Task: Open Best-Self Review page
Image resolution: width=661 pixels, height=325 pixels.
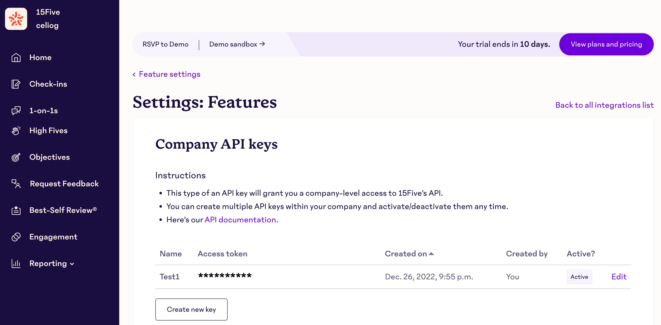Action: [x=63, y=210]
